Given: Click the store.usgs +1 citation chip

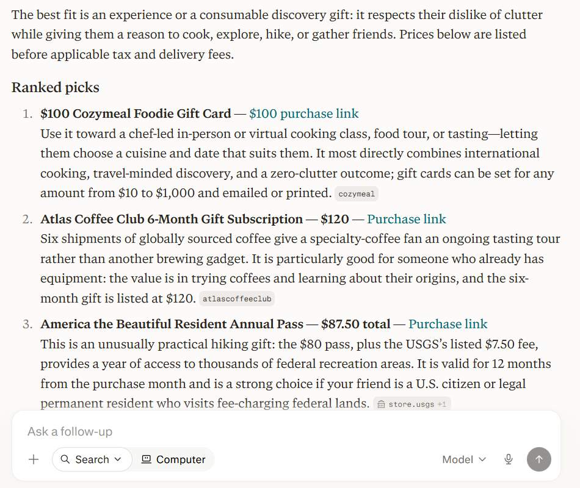Looking at the screenshot, I should 412,404.
